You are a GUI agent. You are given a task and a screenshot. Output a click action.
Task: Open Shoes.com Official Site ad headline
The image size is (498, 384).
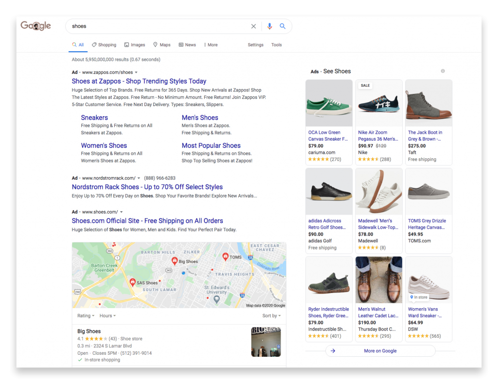[x=147, y=220]
